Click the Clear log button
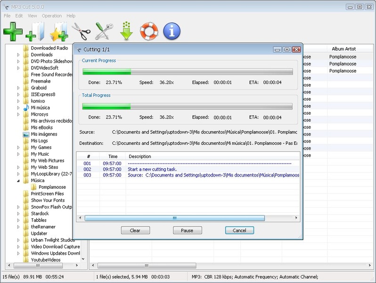This screenshot has width=376, height=283. coord(135,231)
